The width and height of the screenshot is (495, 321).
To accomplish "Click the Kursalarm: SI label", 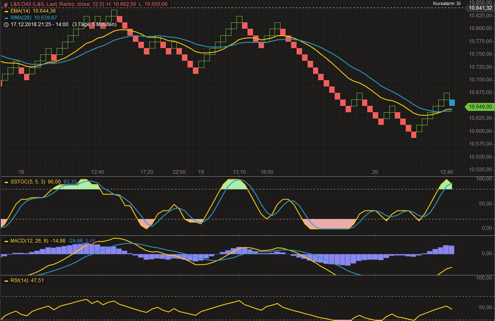I will tap(447, 3).
